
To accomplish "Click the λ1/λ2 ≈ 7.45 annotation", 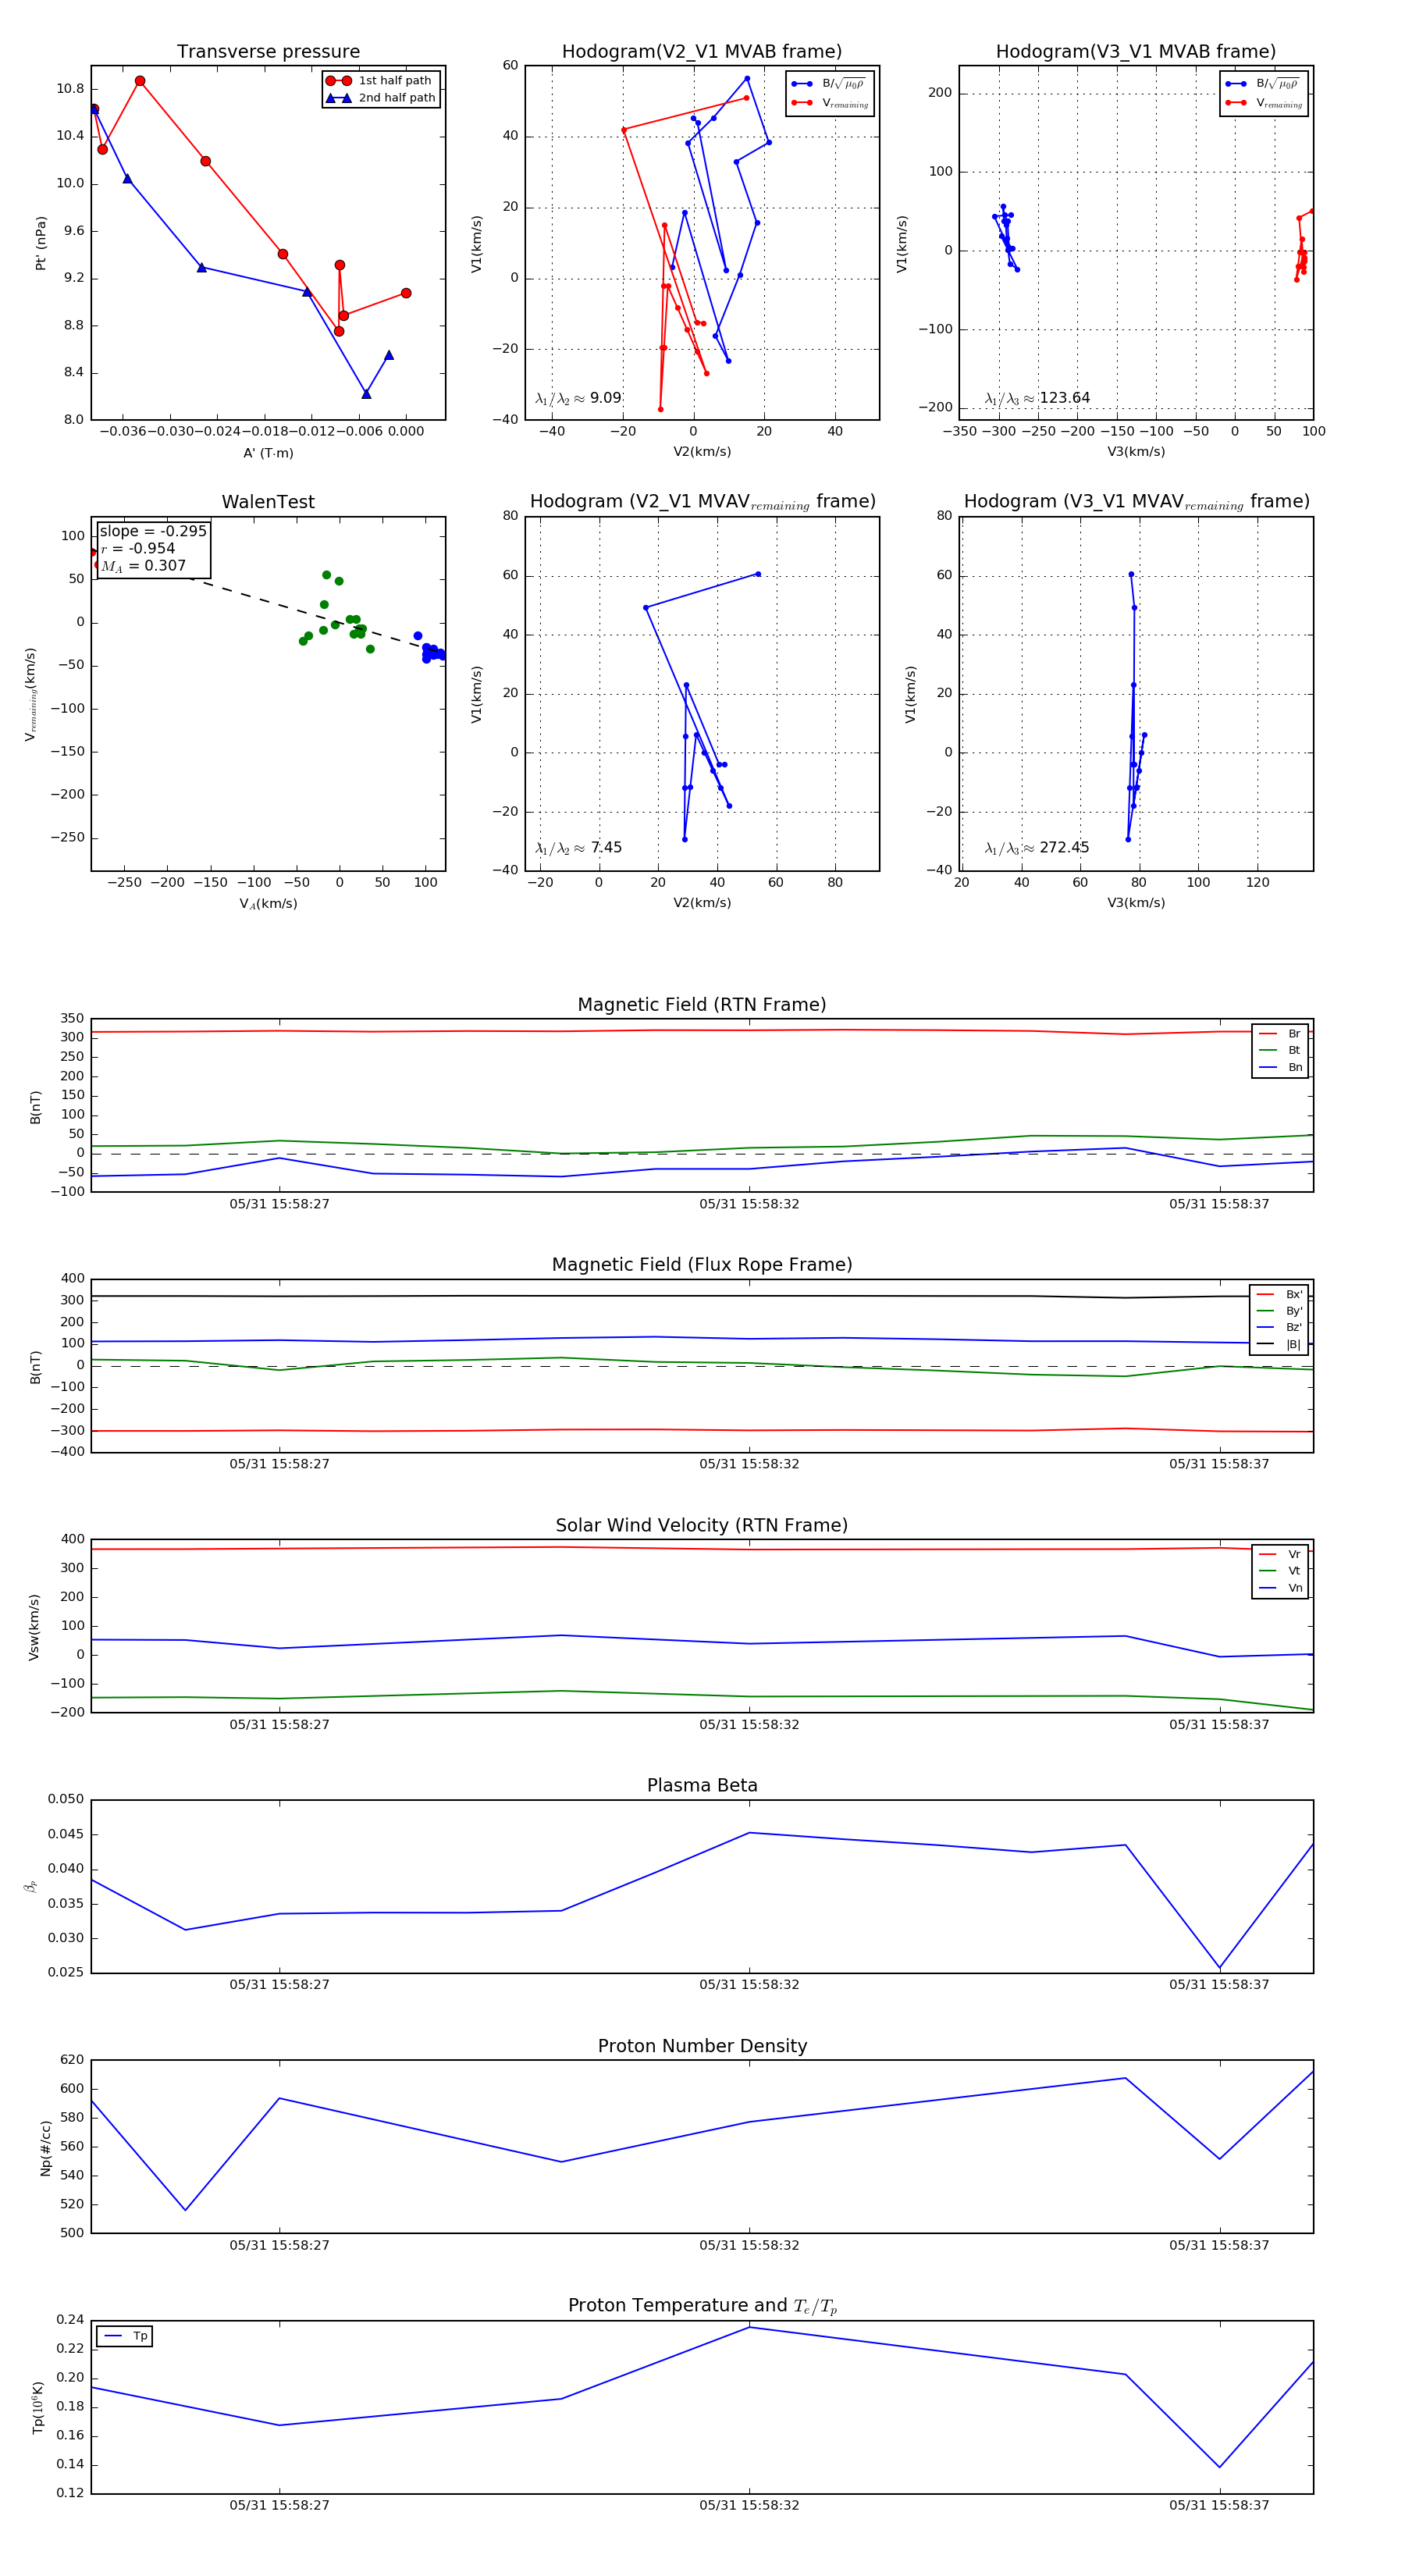I will (x=578, y=848).
